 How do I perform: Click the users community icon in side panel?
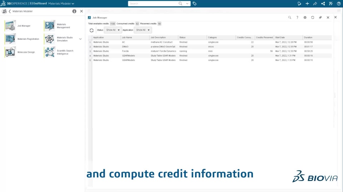[4, 11]
